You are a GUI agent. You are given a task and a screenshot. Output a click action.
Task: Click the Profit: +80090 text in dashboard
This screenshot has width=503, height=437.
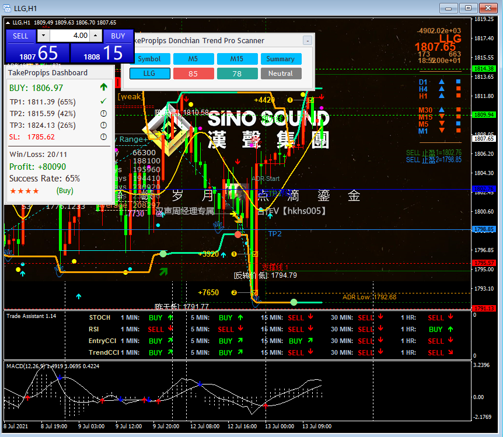pos(37,167)
